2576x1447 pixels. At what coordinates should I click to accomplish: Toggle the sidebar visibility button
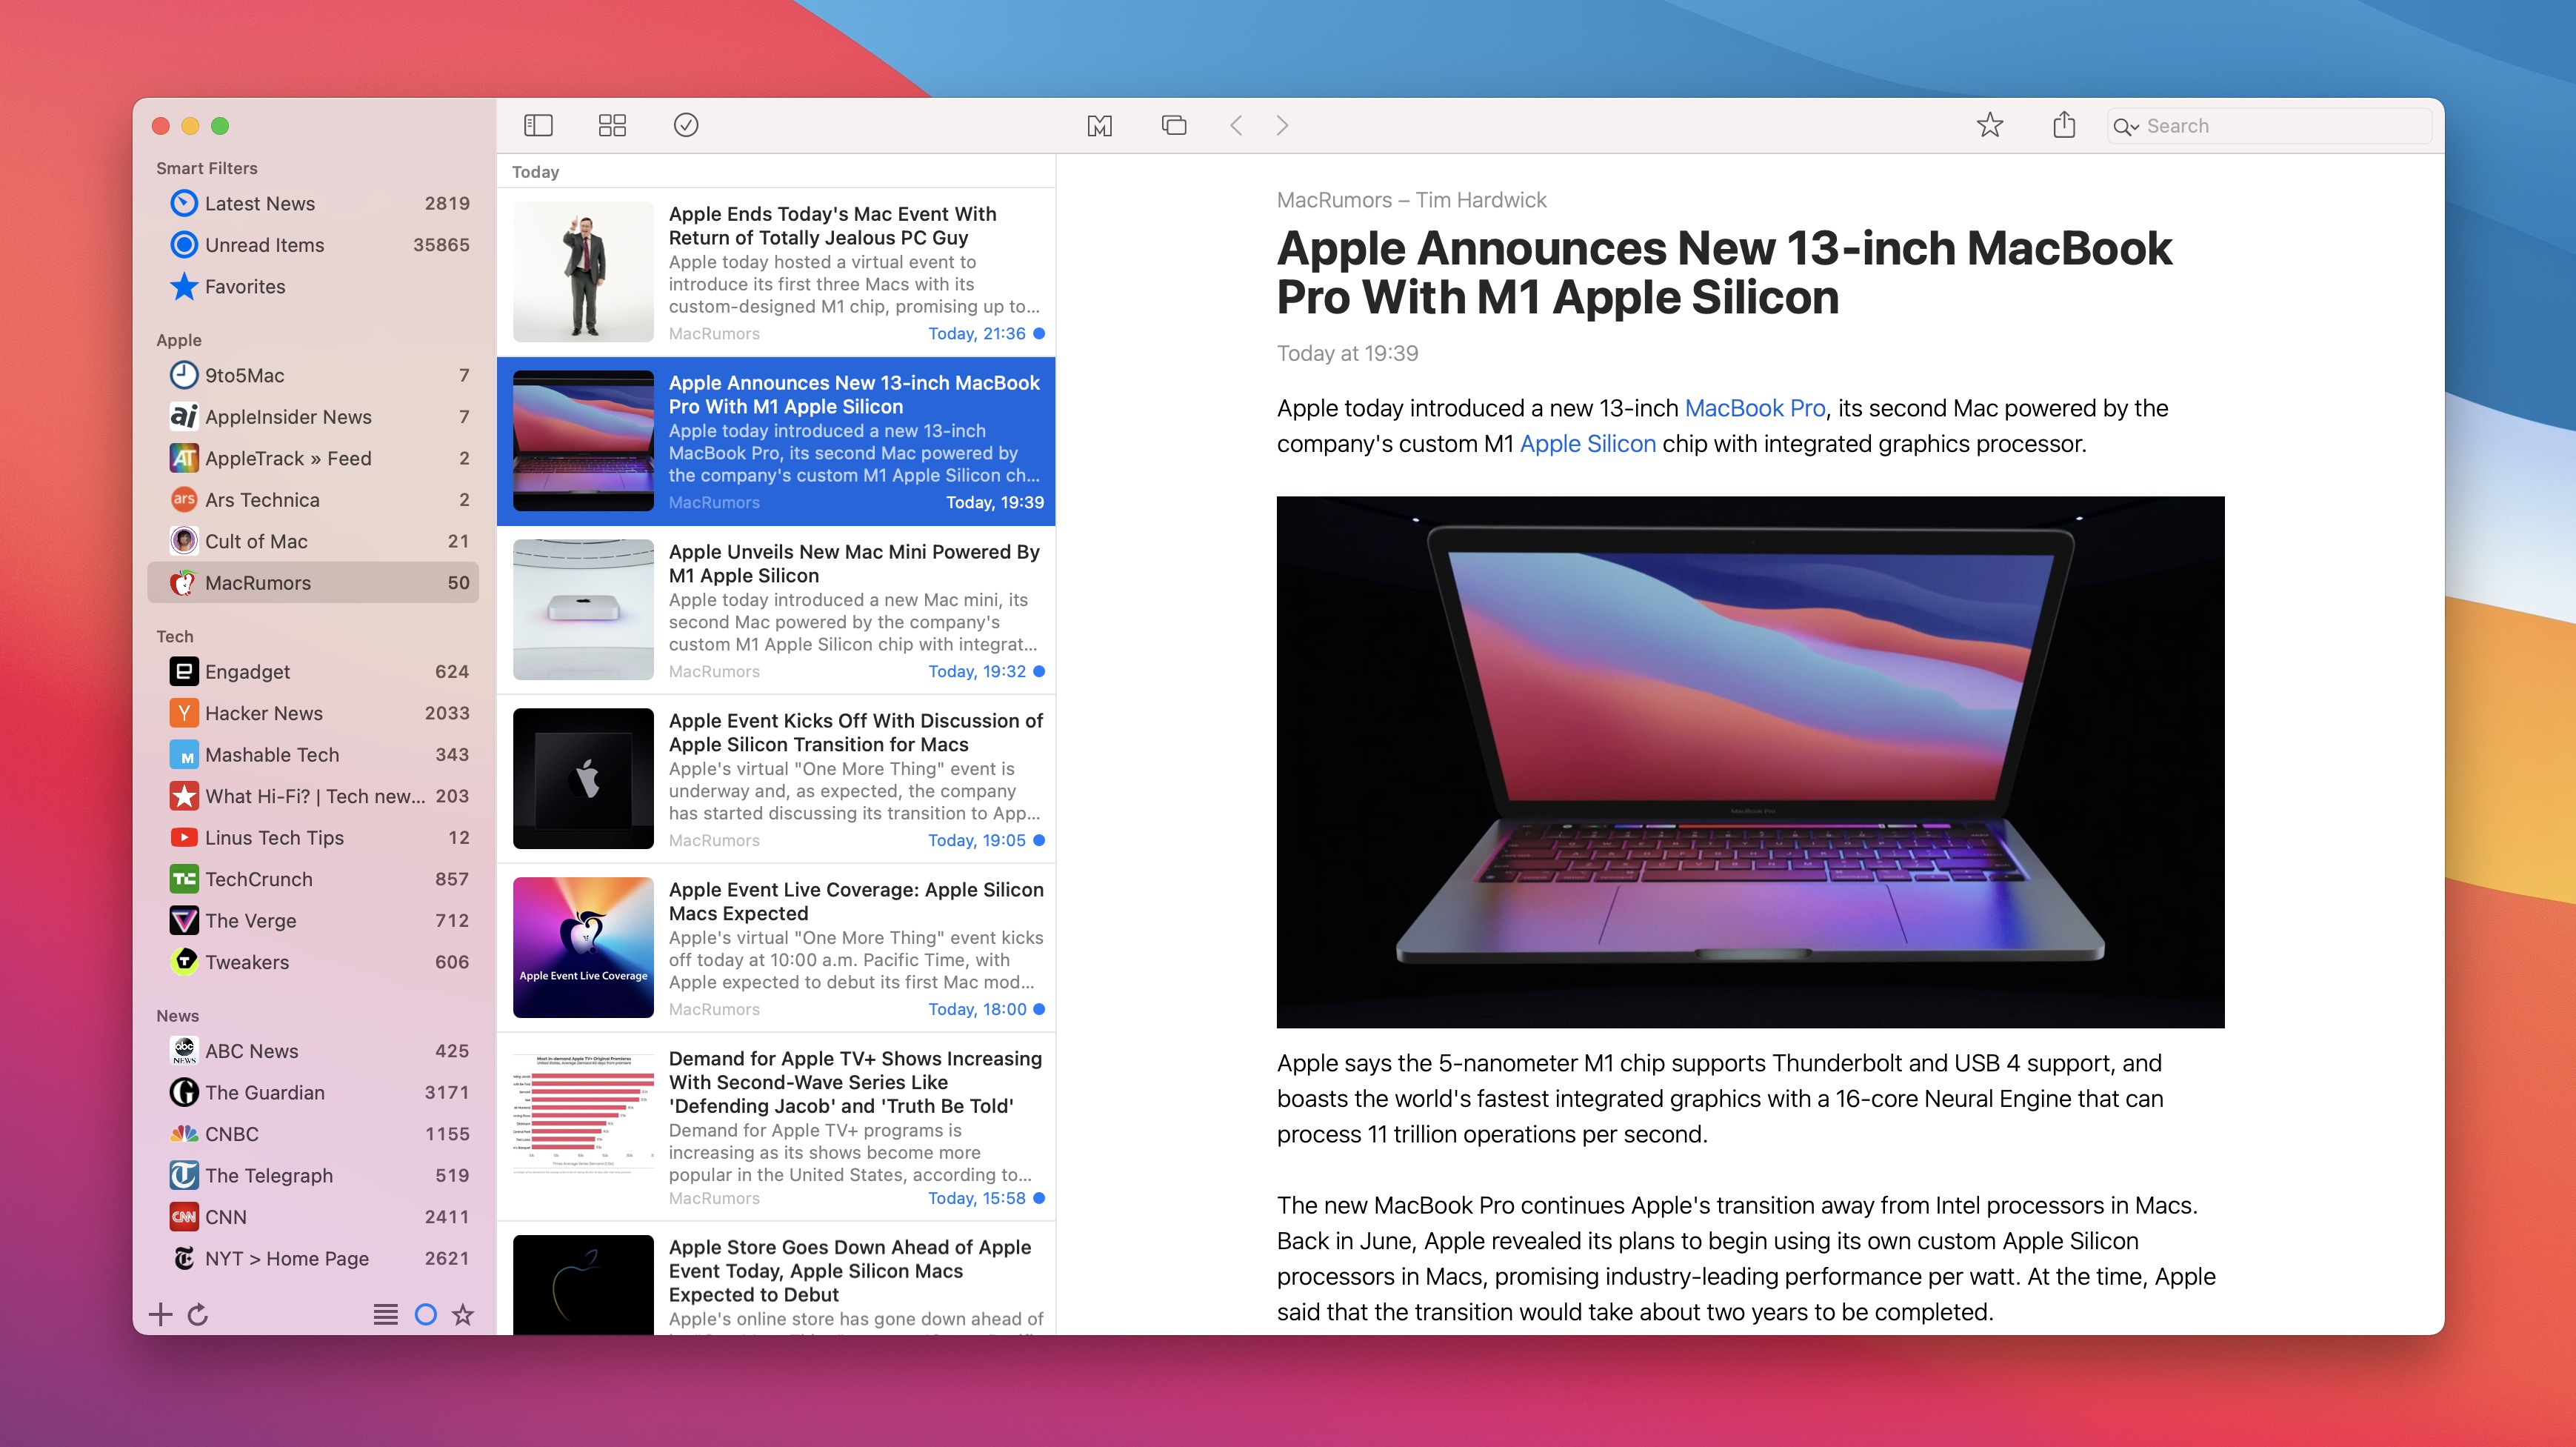tap(538, 125)
